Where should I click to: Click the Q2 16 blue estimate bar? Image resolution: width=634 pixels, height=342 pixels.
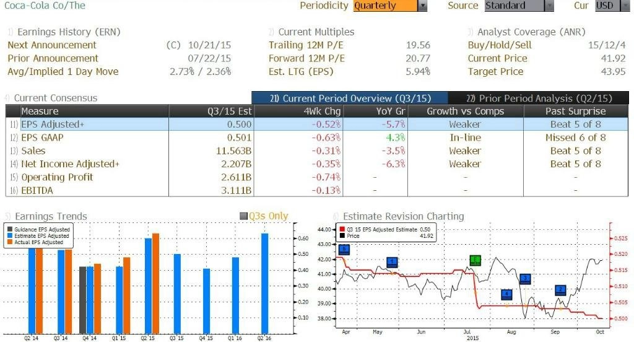click(x=265, y=283)
